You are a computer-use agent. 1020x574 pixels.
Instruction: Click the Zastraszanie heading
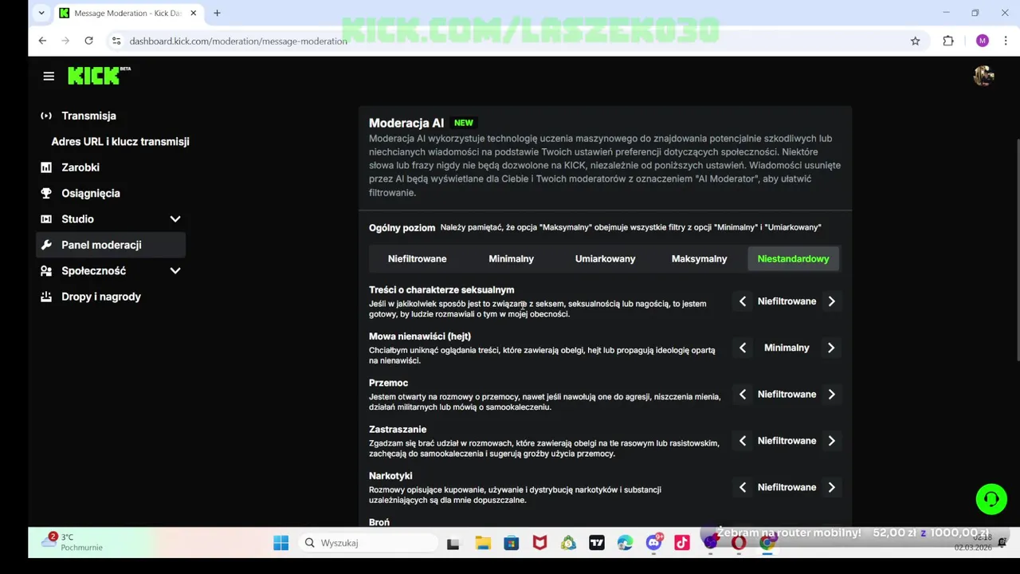click(x=398, y=429)
